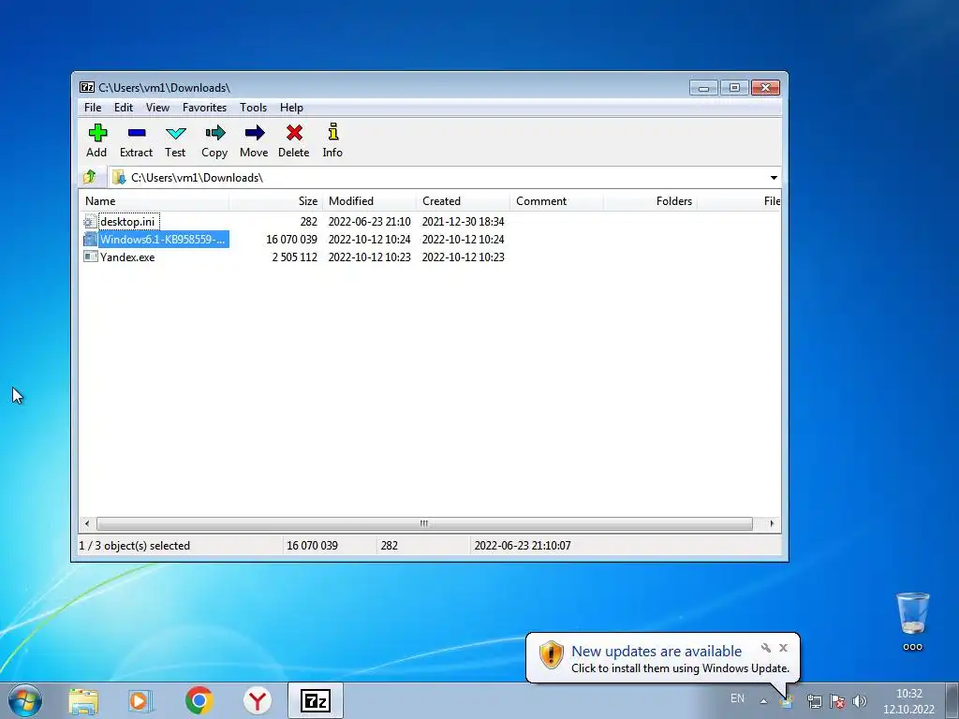959x719 pixels.
Task: Open Windows Explorer from taskbar
Action: (x=83, y=700)
